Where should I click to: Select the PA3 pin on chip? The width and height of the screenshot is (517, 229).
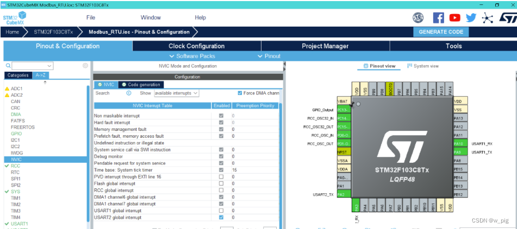coord(356,205)
